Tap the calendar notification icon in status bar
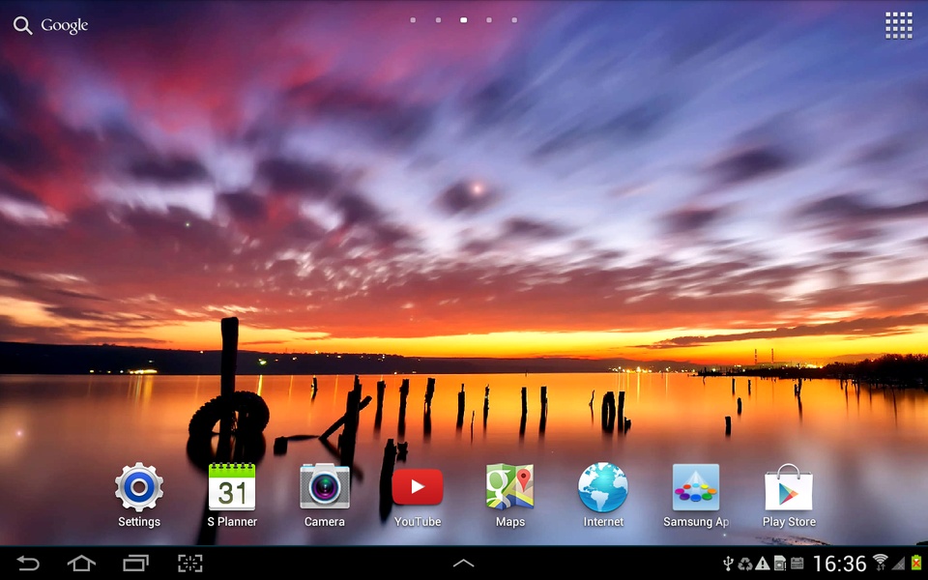The height and width of the screenshot is (580, 928). pos(797,564)
